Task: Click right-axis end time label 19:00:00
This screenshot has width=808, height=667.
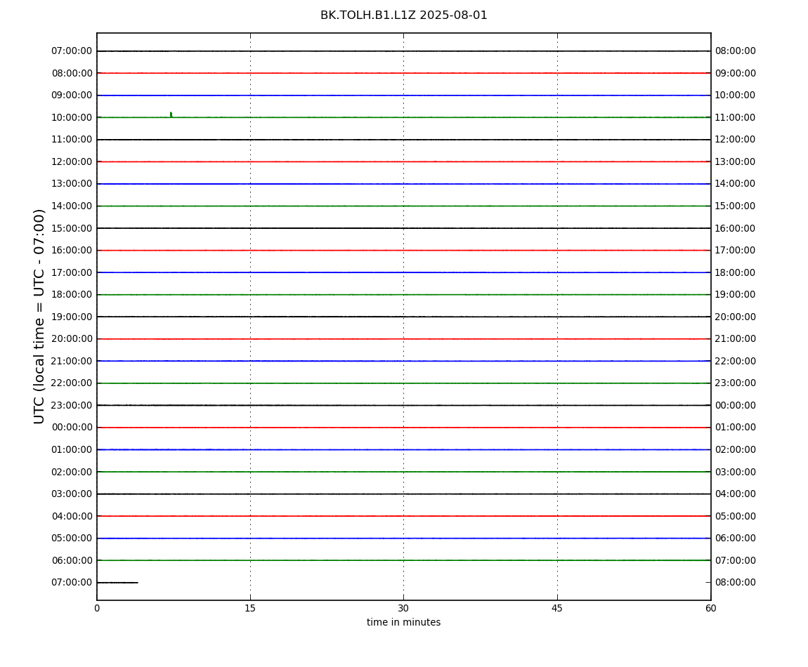Action: point(736,295)
